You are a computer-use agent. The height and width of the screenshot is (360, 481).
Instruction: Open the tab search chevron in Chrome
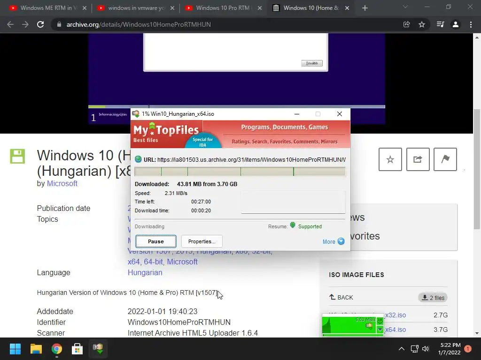click(405, 7)
